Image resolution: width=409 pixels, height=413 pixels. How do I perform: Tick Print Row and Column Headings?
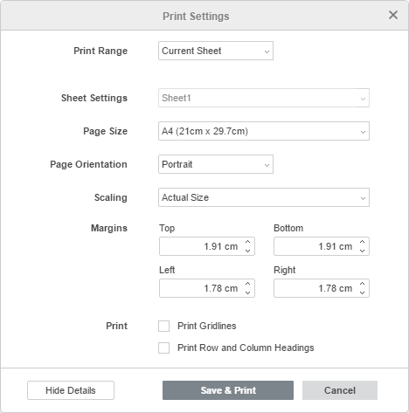[163, 348]
